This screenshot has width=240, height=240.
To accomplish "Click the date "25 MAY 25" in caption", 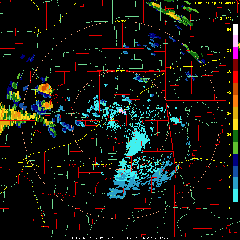I will [x=145, y=238].
